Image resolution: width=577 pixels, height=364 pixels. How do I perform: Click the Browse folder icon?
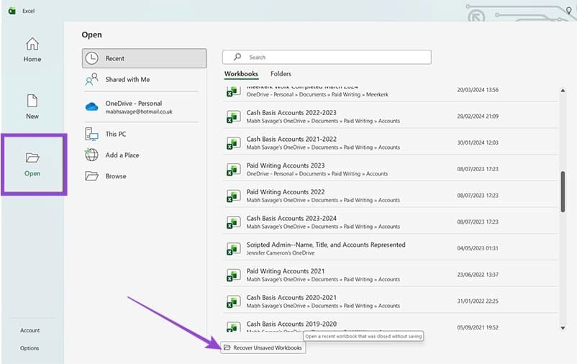click(91, 176)
